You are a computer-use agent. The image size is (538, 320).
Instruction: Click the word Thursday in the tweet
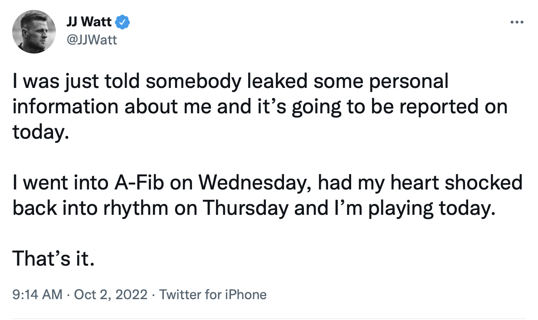point(246,208)
